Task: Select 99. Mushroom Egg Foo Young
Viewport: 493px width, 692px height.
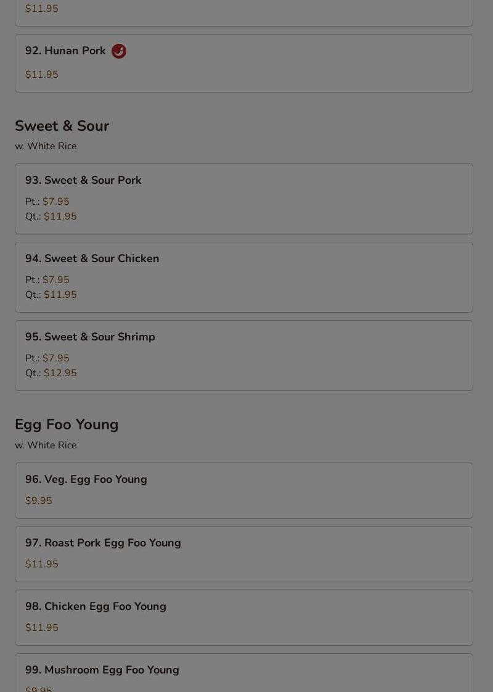Action: 244,673
